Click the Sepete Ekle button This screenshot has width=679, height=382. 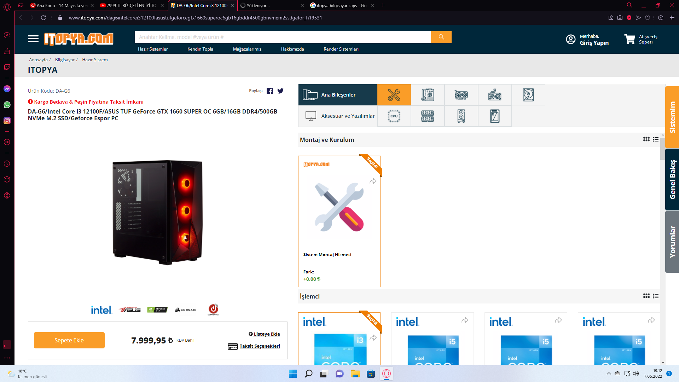point(69,340)
